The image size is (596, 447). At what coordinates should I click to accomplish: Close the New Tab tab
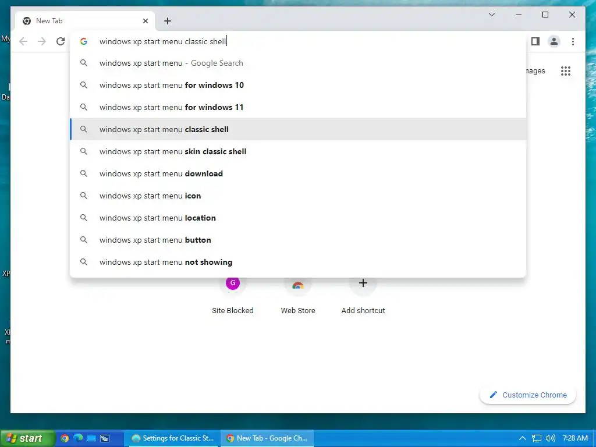pos(145,21)
